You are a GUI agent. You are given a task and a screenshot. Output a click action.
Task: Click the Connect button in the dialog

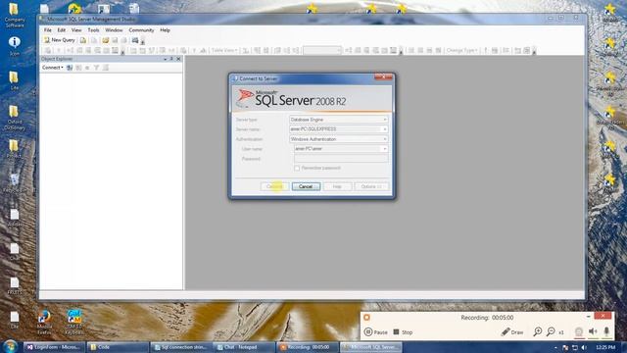click(274, 186)
